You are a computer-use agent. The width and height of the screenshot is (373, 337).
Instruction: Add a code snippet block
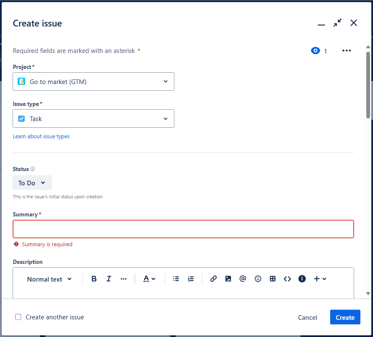click(x=287, y=279)
